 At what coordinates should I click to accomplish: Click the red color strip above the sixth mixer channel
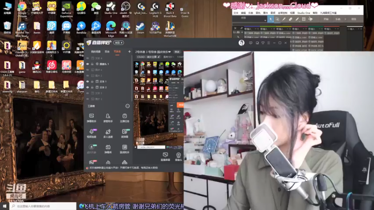click(x=332, y=27)
